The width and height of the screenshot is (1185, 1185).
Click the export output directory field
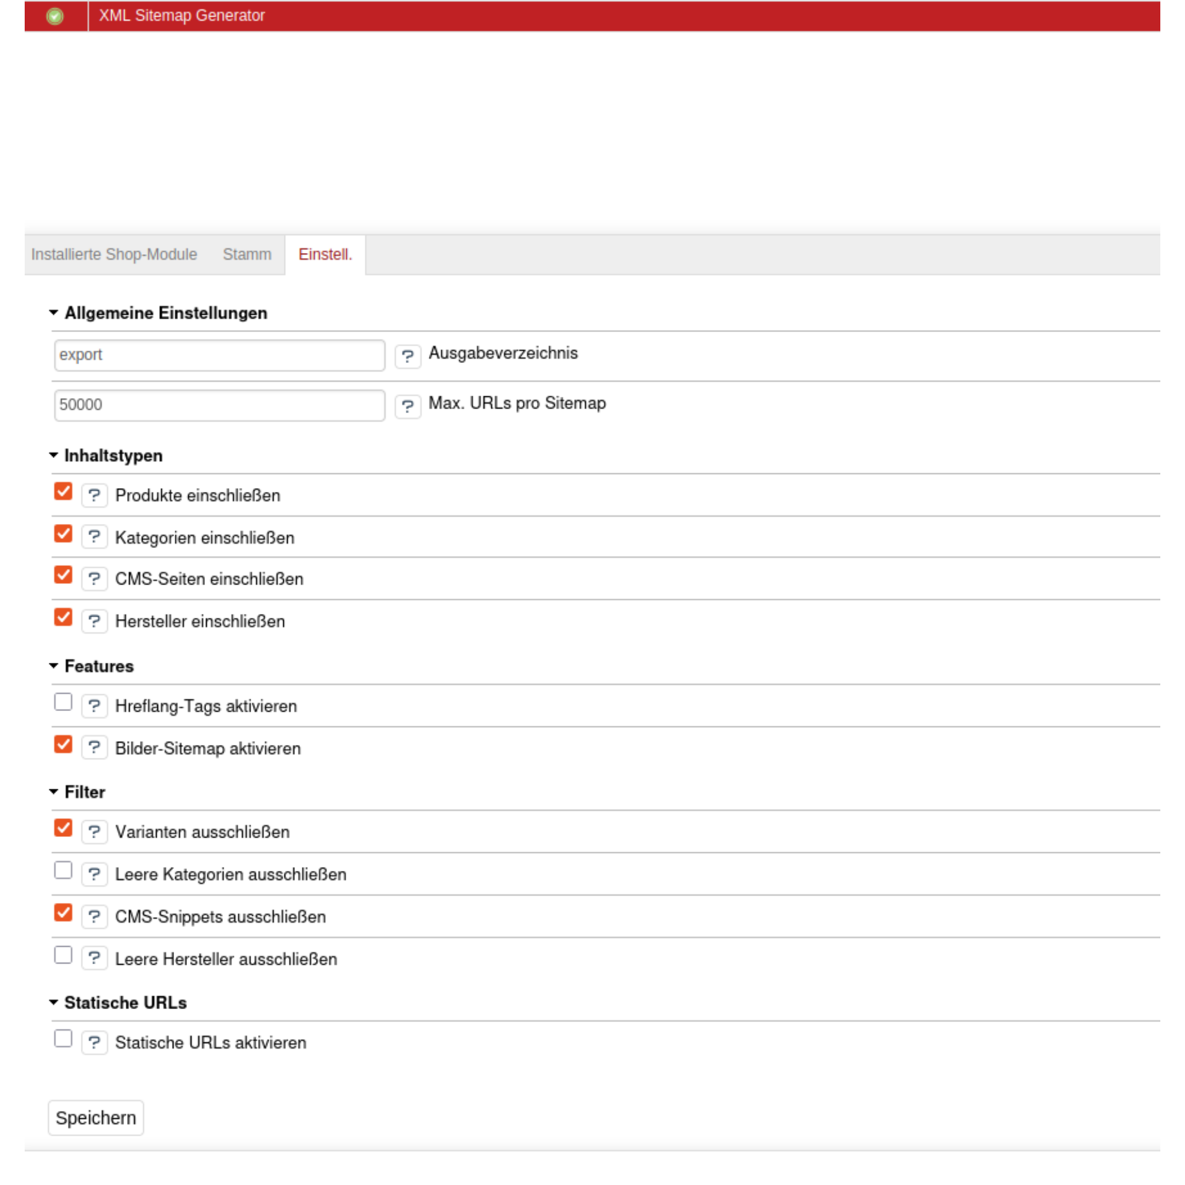(218, 356)
